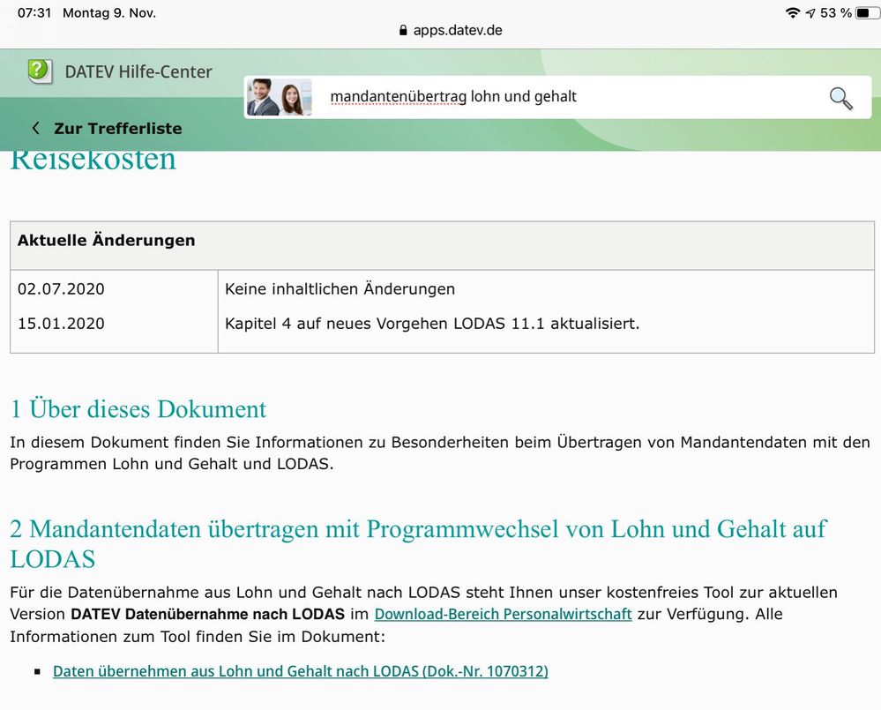Select the 02.07.2020 change date entry
This screenshot has width=881, height=710.
61,289
